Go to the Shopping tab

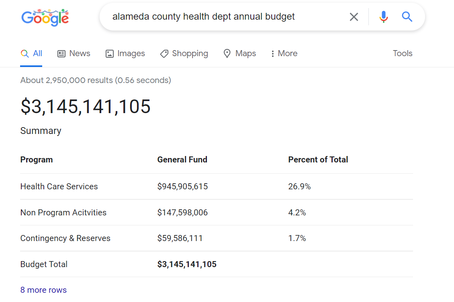tap(184, 53)
